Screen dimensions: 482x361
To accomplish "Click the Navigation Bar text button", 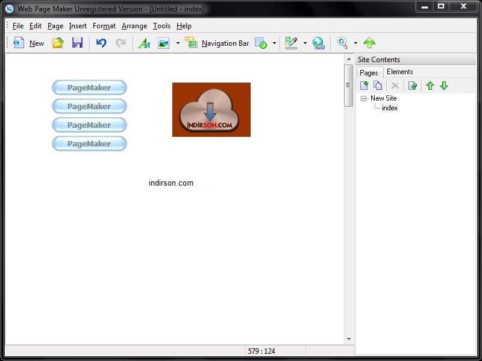I will click(x=225, y=43).
